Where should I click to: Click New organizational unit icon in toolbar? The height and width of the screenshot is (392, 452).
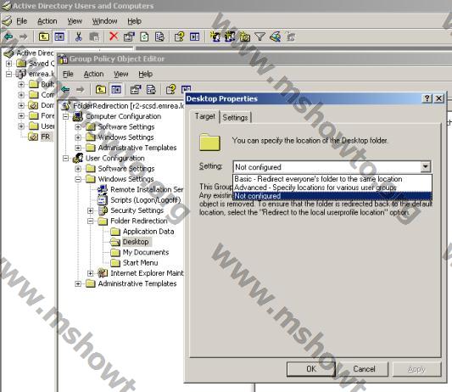tap(245, 36)
